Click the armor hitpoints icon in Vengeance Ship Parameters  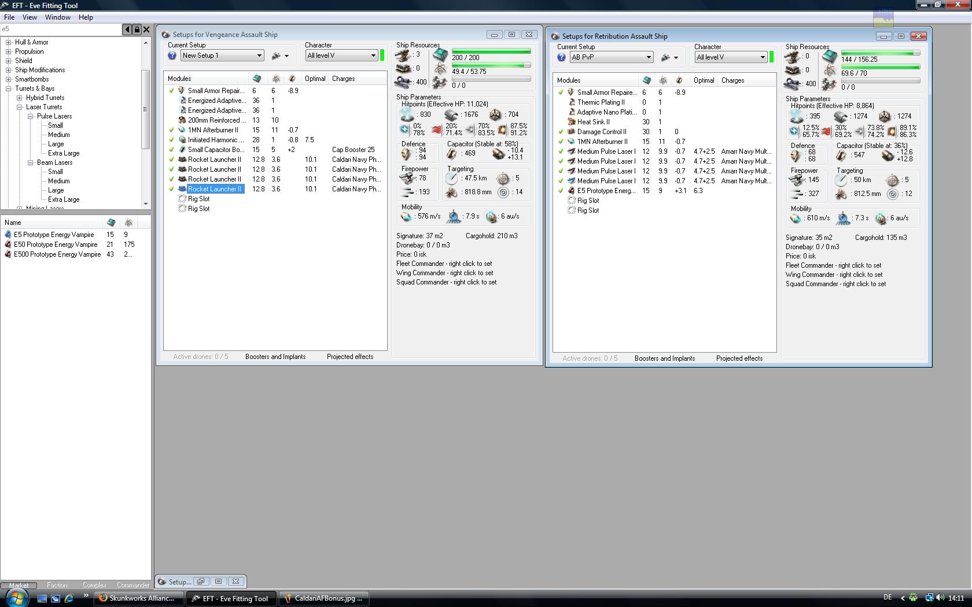tap(452, 114)
